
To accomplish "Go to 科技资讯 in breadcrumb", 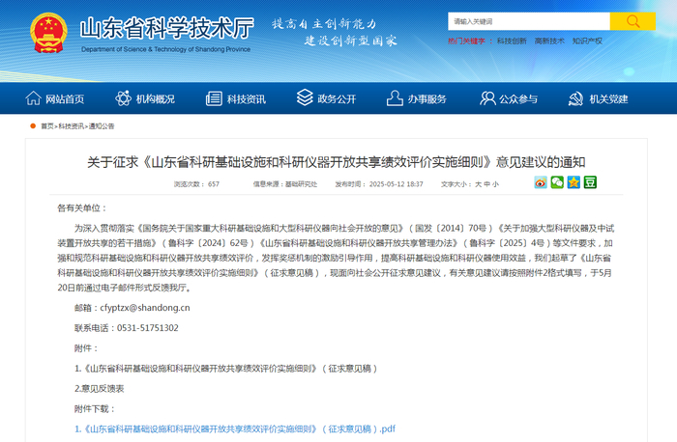I will (x=72, y=126).
